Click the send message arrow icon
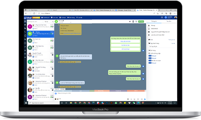 [145, 99]
